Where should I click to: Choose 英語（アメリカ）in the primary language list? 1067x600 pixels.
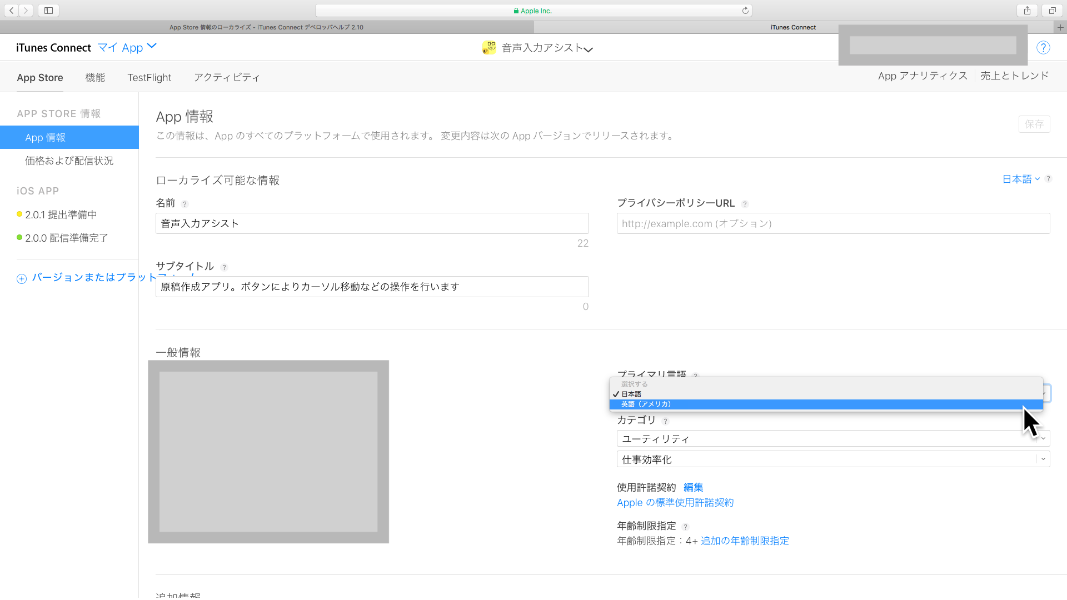[826, 404]
